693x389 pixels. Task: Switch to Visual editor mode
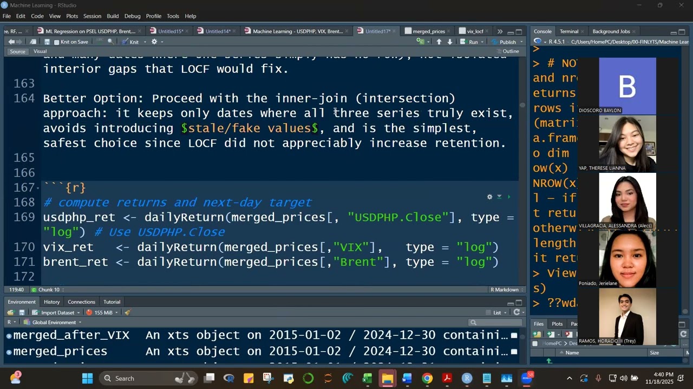click(40, 51)
